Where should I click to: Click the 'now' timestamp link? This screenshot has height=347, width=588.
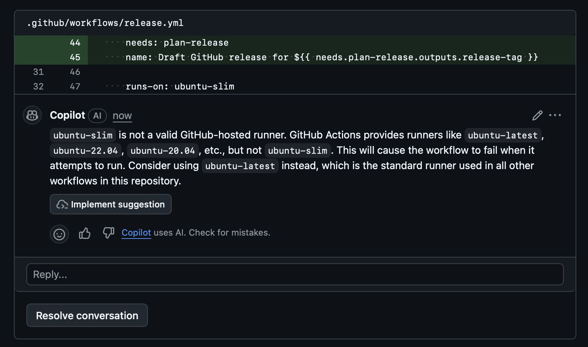[x=122, y=116]
